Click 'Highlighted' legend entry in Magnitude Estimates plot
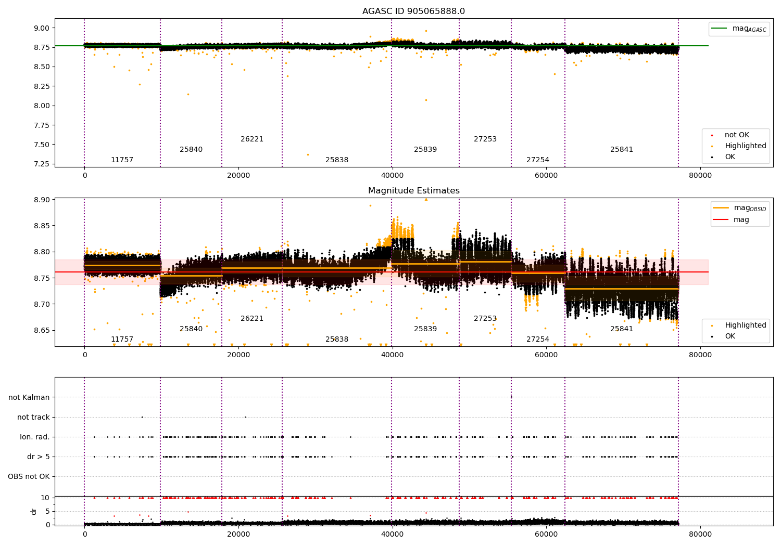 point(739,326)
